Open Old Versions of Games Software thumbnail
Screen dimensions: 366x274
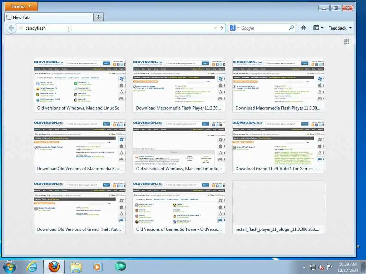(x=179, y=207)
